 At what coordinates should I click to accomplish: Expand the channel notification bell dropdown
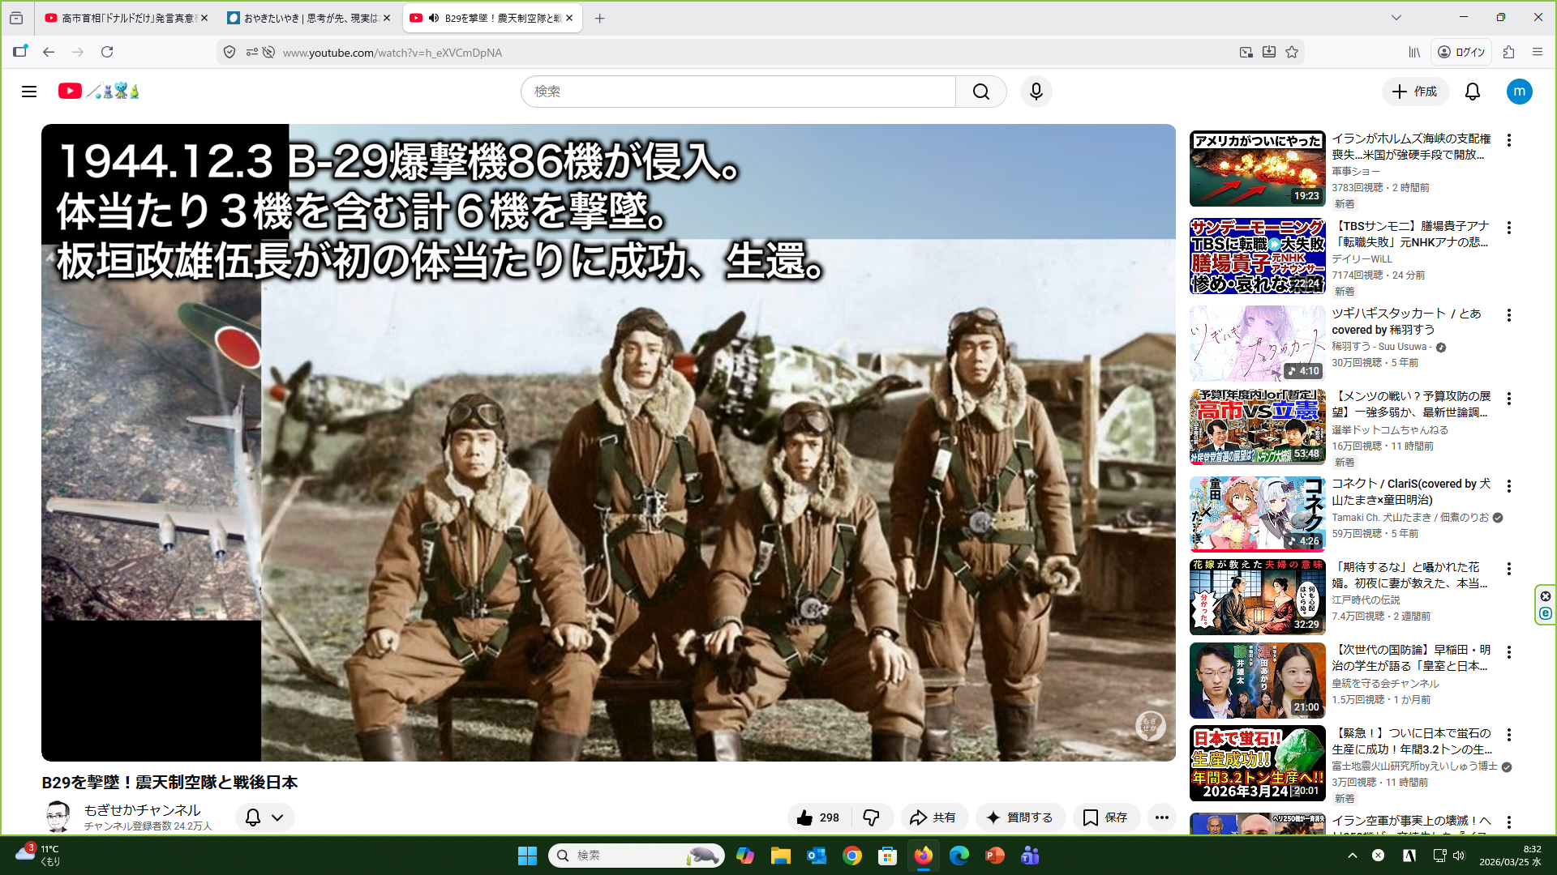264,817
